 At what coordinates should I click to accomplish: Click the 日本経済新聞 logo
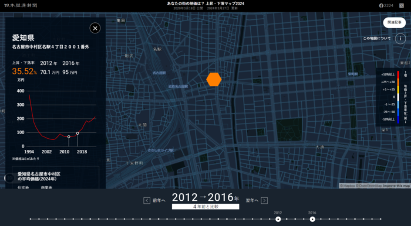pyautogui.click(x=21, y=5)
